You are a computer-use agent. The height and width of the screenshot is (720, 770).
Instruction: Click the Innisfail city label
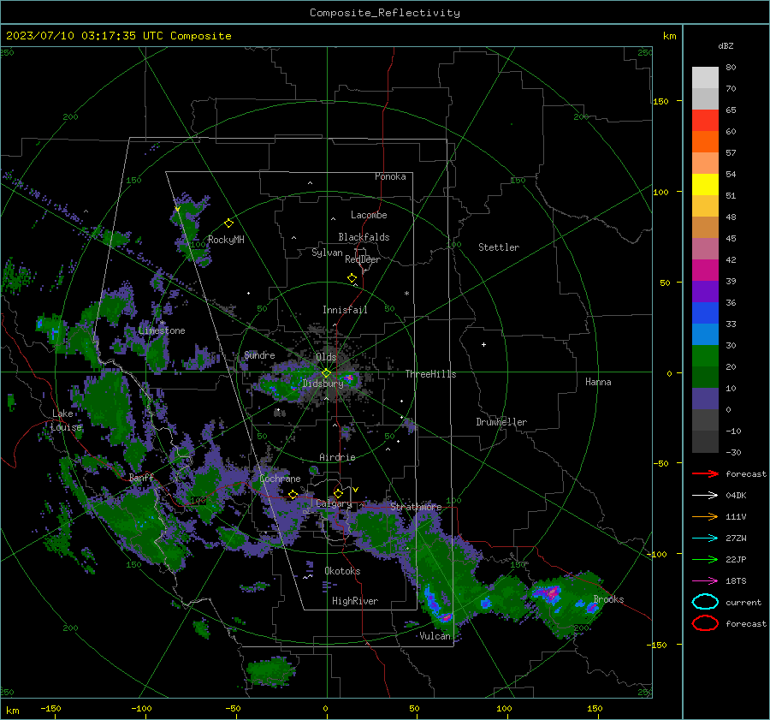coord(345,310)
